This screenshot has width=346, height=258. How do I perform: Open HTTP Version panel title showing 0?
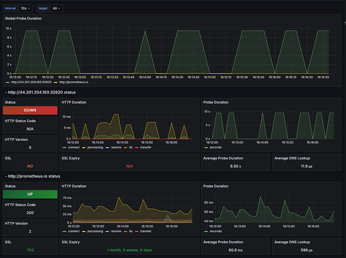[x=16, y=140]
